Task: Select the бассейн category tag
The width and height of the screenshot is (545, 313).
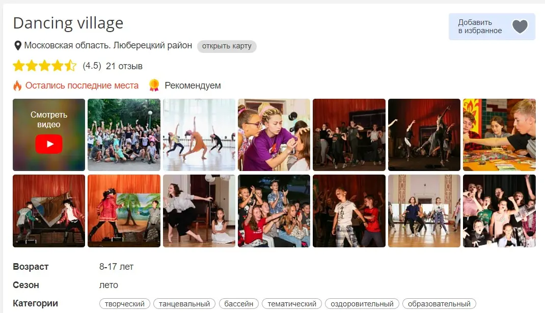Action: (x=239, y=304)
